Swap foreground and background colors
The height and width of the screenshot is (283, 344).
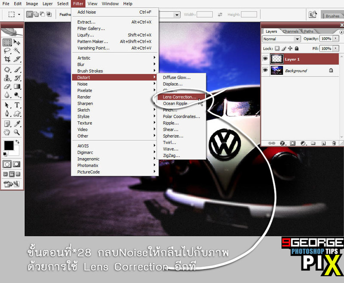pyautogui.click(x=18, y=142)
